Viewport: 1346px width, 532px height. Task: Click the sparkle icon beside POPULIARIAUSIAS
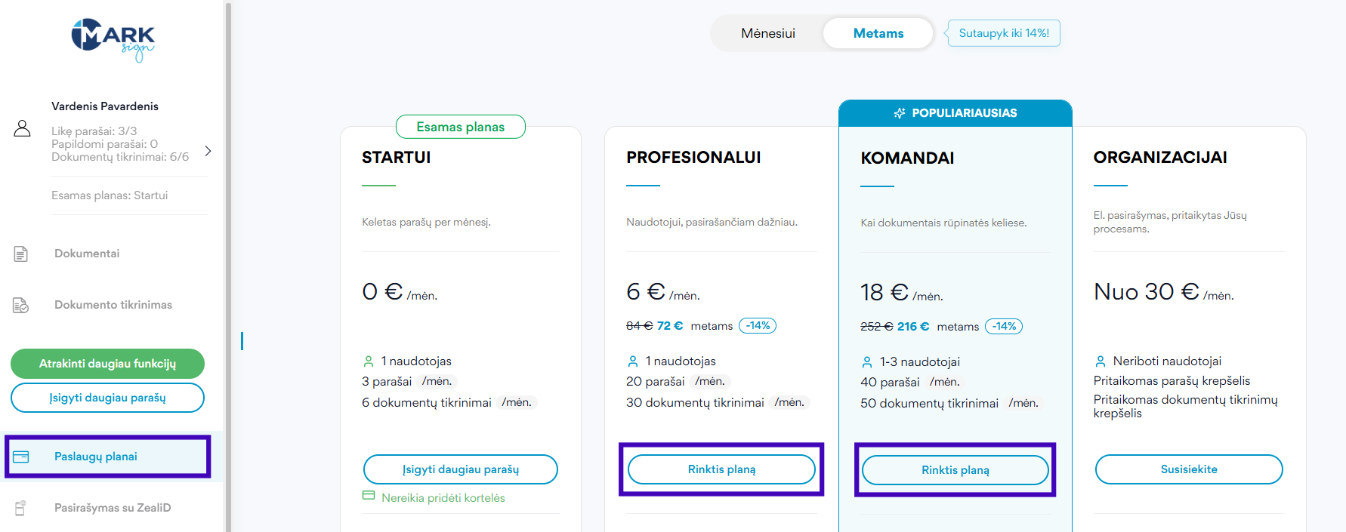(899, 113)
